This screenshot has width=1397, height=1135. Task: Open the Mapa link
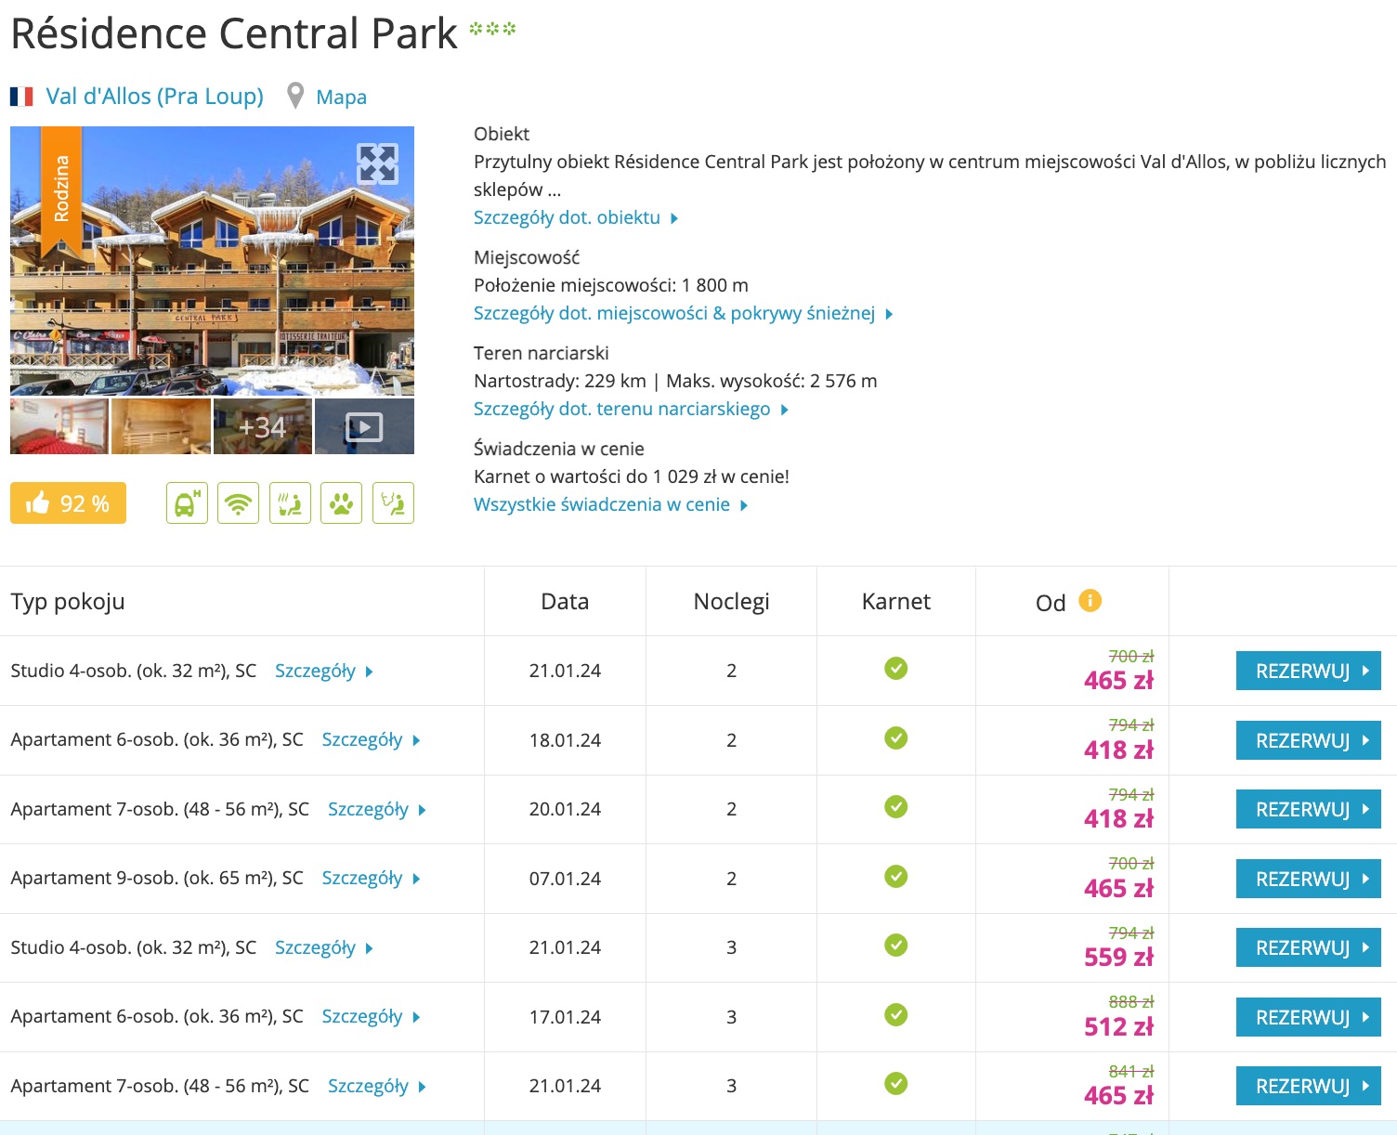coord(341,97)
